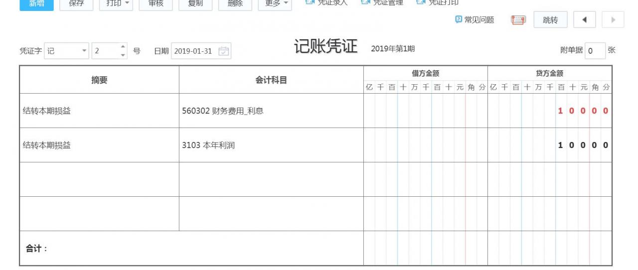The image size is (638, 270).
Task: Click the 凭证打印 icon
Action: (421, 2)
